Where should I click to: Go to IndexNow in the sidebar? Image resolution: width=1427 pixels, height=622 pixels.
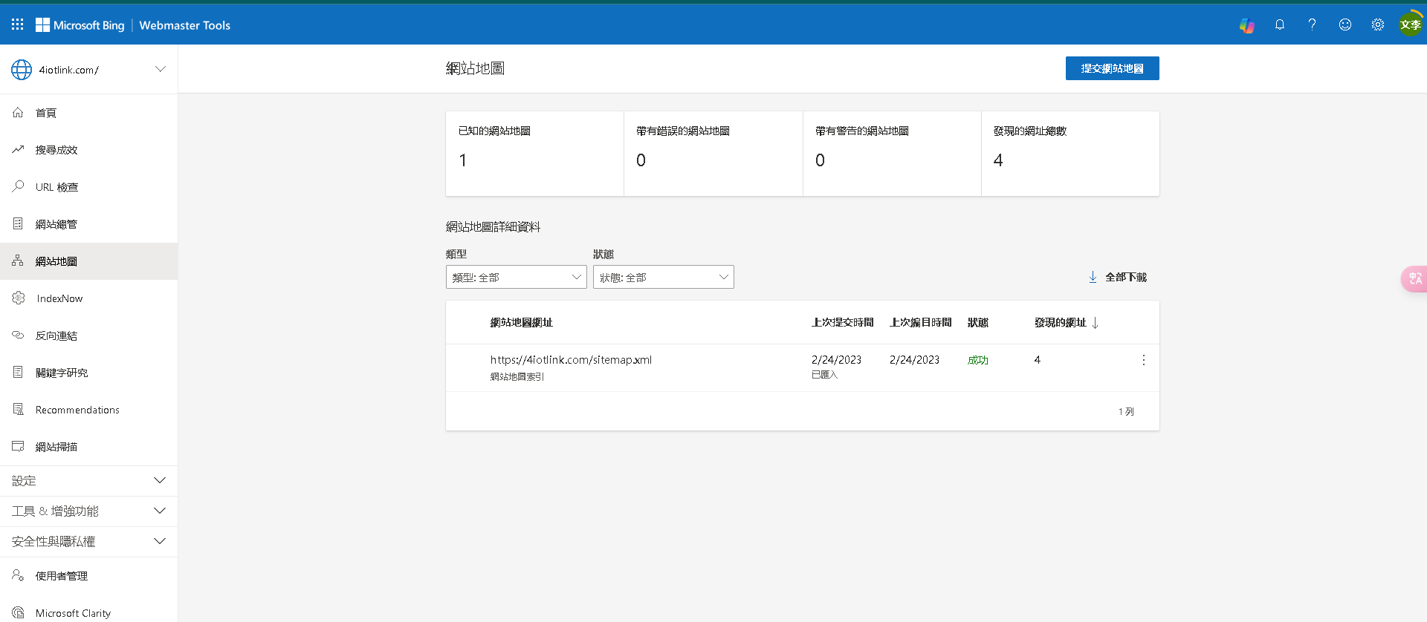[59, 298]
